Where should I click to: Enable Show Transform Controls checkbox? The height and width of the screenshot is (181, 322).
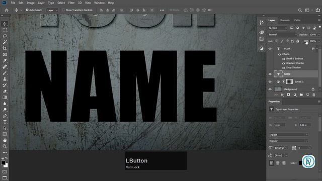pos(64,10)
